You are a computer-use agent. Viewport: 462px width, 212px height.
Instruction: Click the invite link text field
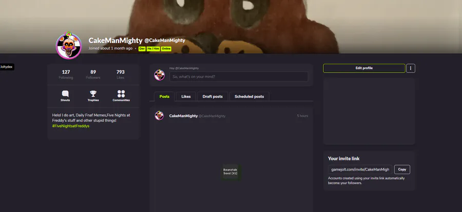click(360, 169)
